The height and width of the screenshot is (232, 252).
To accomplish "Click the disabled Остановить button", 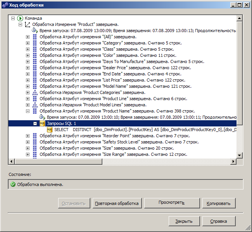I will pyautogui.click(x=74, y=203).
